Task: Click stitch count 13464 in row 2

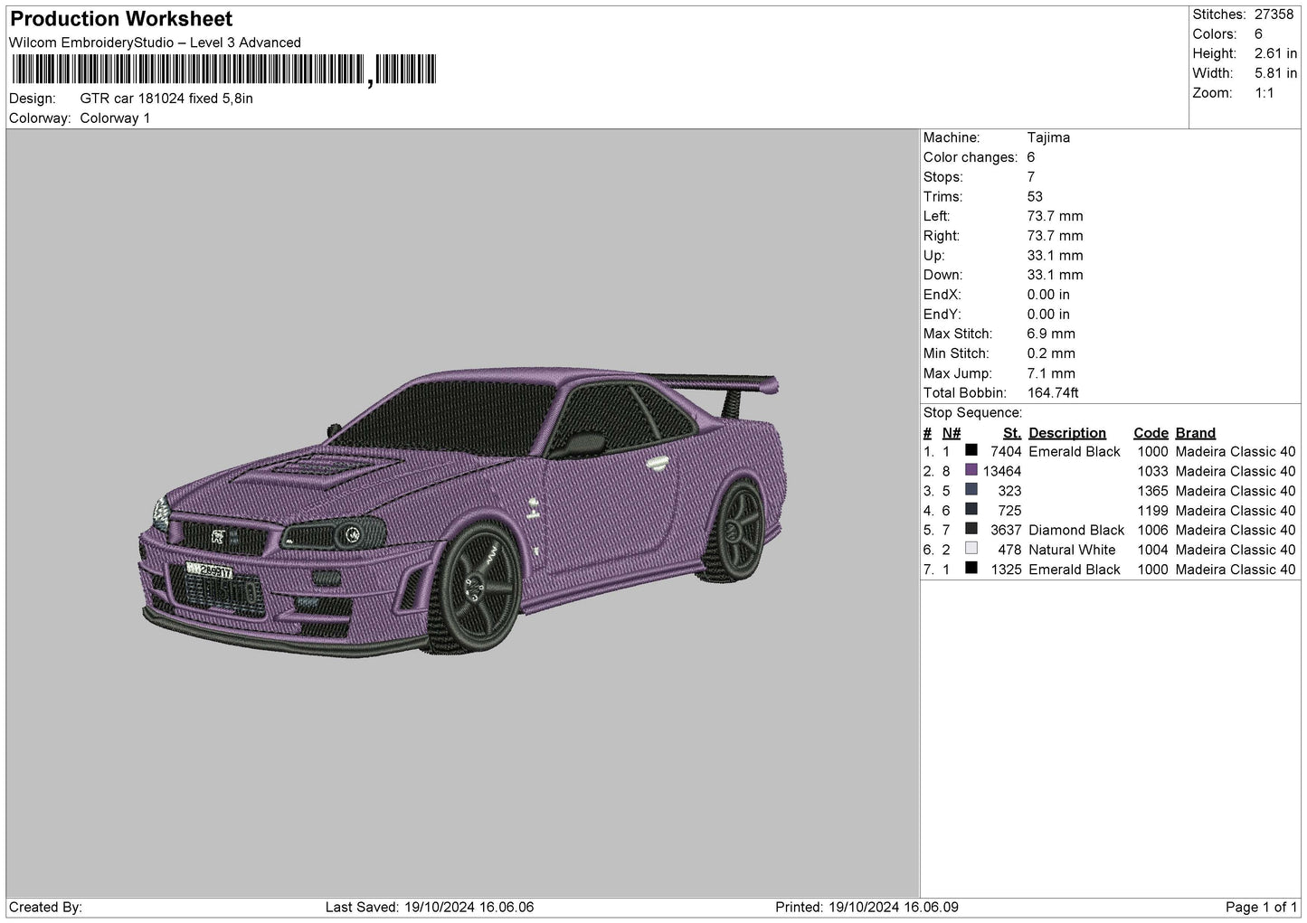Action: (1002, 471)
